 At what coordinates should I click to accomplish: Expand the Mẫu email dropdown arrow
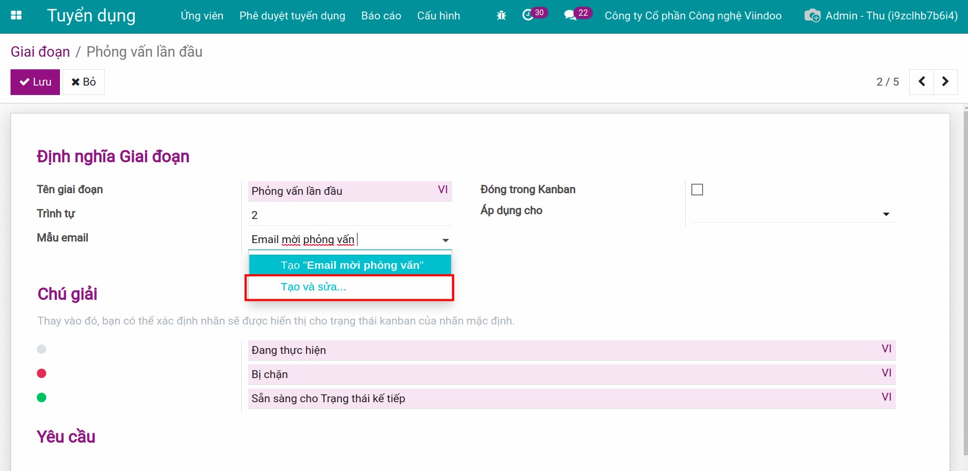pos(445,240)
